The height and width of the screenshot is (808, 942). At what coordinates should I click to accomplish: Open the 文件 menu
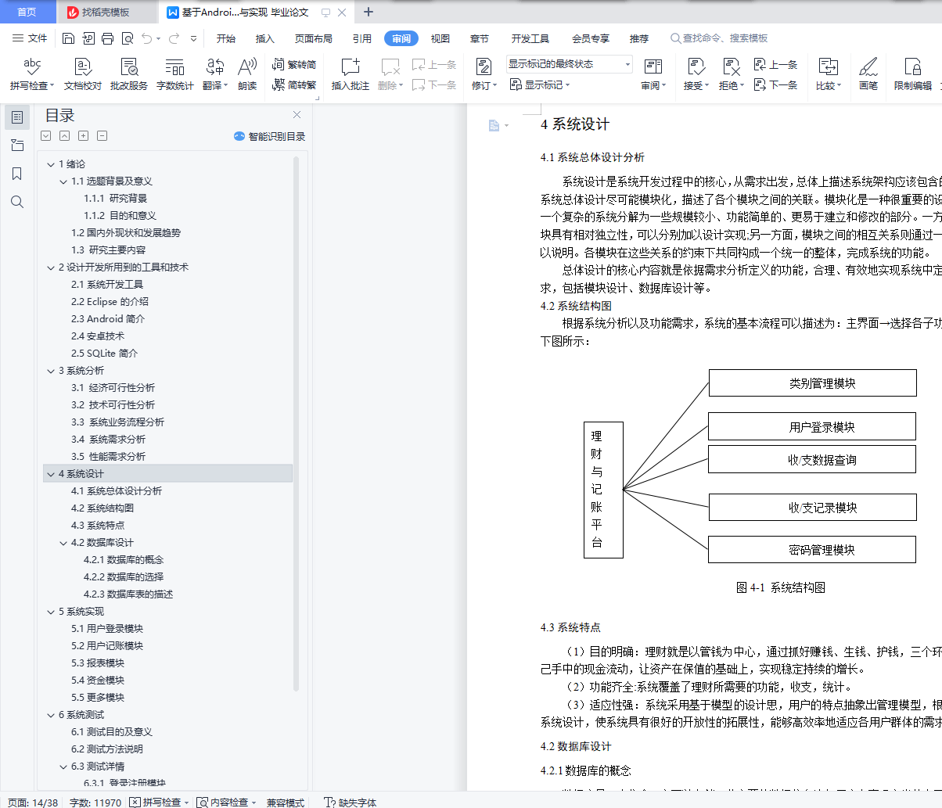point(30,38)
